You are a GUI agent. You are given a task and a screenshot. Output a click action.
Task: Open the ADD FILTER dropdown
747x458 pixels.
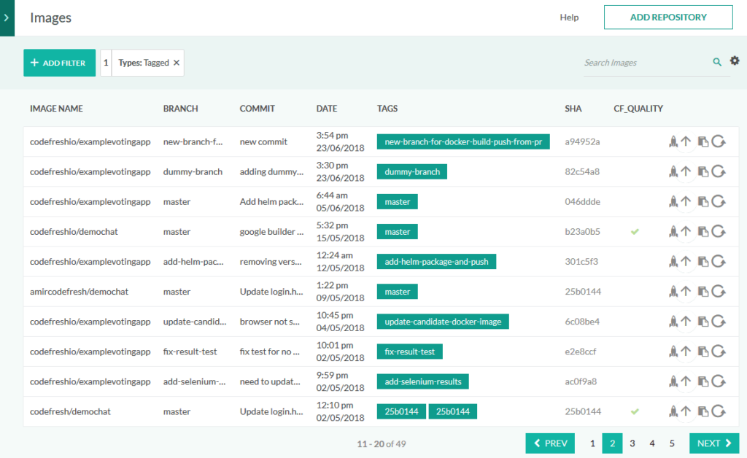(x=59, y=63)
